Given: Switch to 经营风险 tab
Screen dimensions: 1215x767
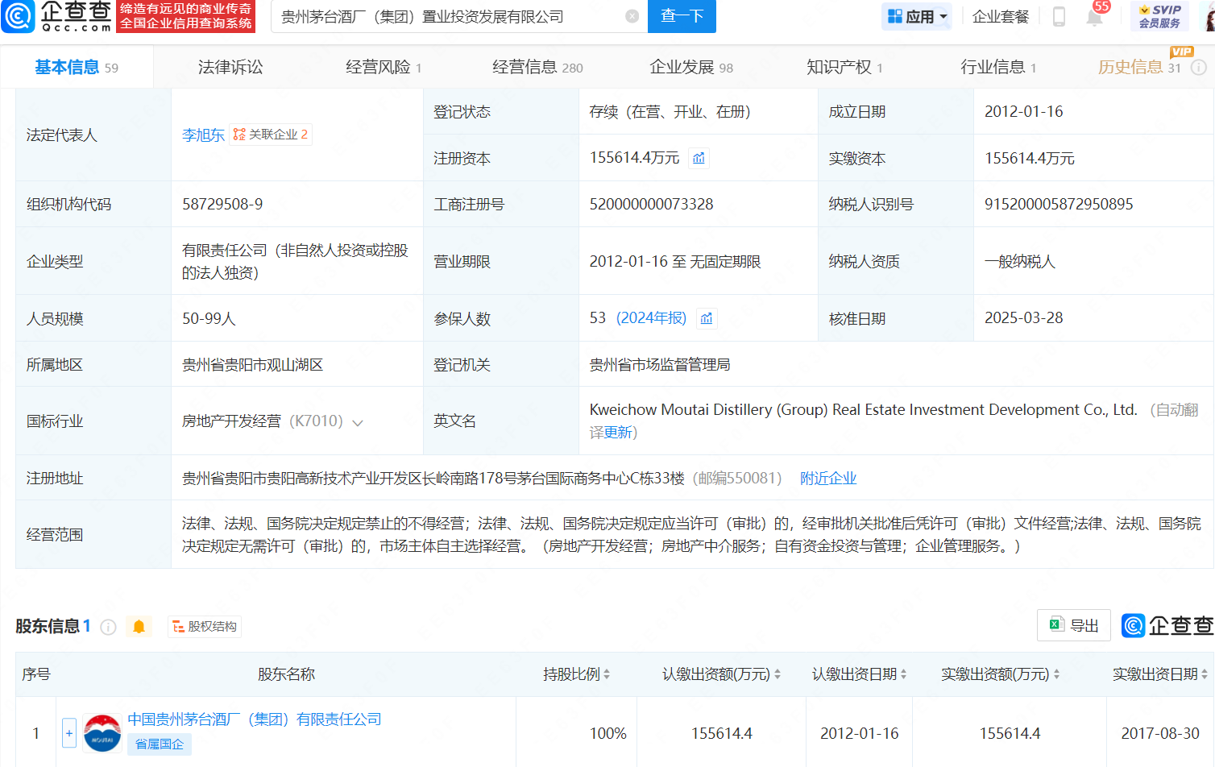Looking at the screenshot, I should pyautogui.click(x=384, y=67).
